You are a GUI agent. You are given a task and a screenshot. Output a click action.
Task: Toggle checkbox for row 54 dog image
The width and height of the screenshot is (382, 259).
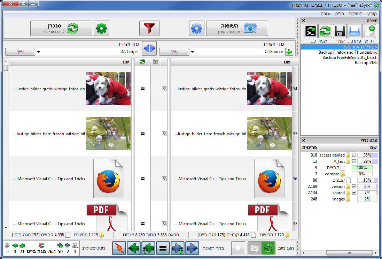click(x=164, y=89)
